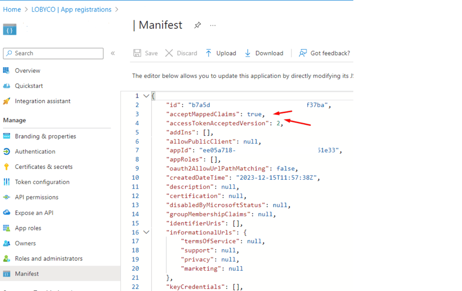
Task: Focus the sidebar Search input field
Action: click(x=53, y=53)
